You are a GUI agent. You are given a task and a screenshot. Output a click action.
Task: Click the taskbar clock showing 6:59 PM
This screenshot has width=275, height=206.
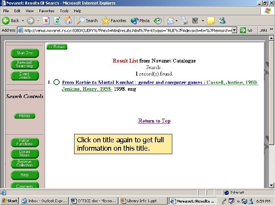point(263,201)
